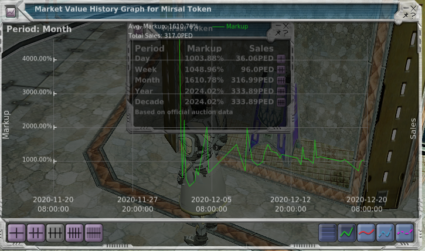Close the Market Value History Graph window
The image size is (425, 251).
tap(413, 8)
